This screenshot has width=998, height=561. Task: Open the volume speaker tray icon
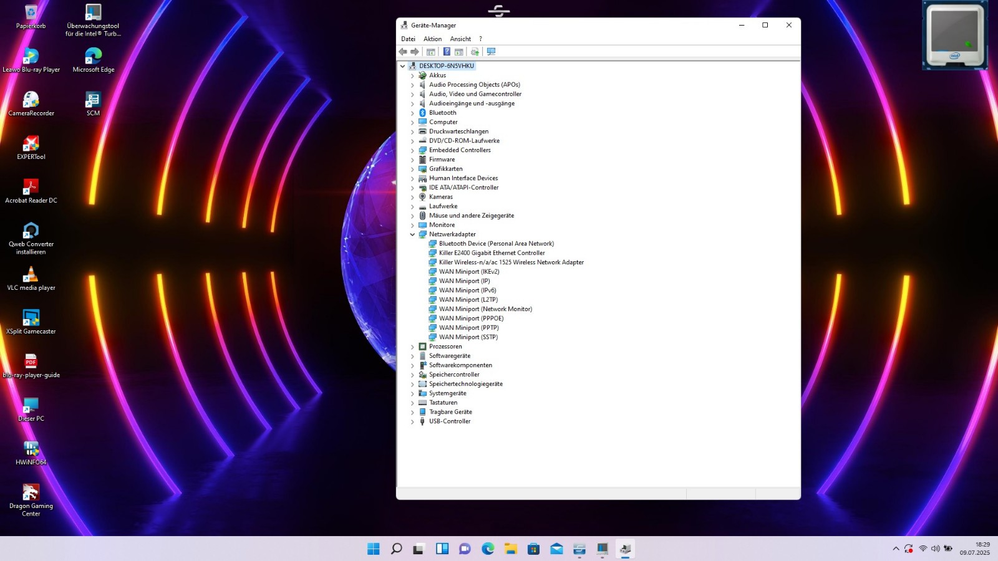tap(935, 549)
